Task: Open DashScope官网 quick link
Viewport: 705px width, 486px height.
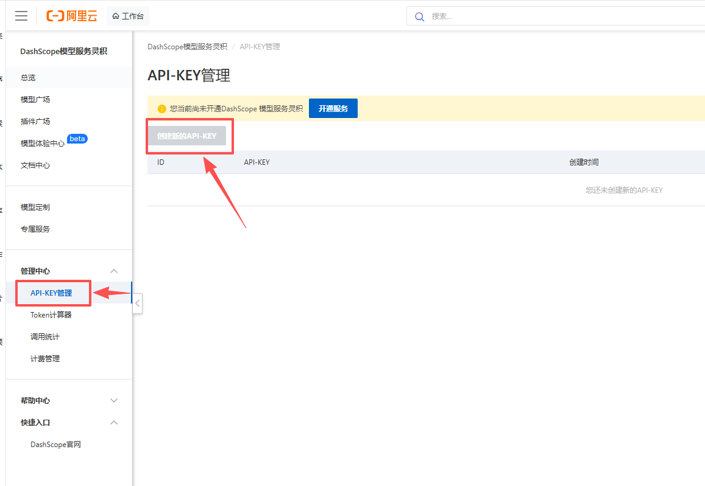Action: click(55, 445)
